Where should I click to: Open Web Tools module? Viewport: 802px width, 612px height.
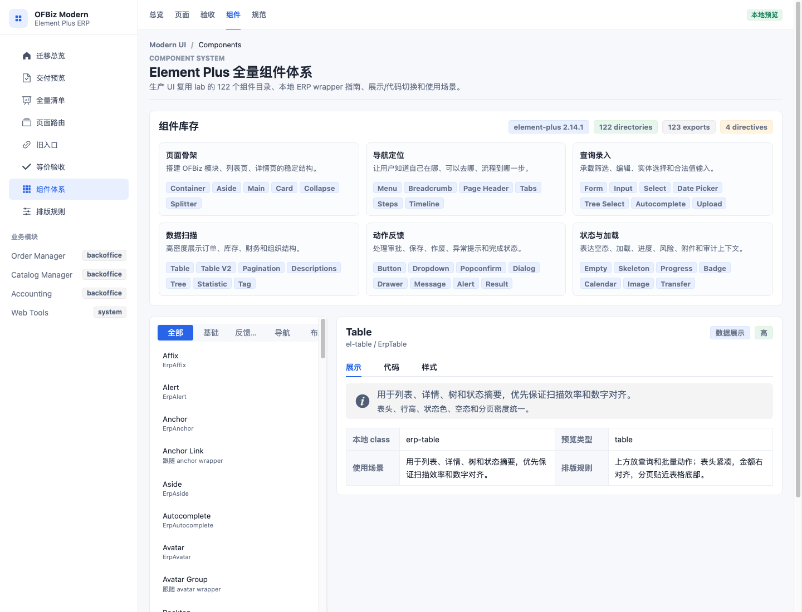coord(69,312)
